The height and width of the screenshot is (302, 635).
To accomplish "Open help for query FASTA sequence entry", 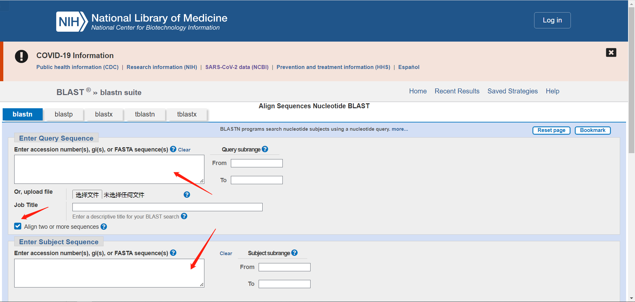I will click(173, 149).
